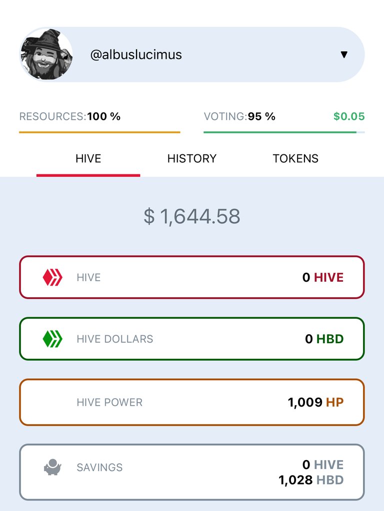
Task: Open the SAVINGS card
Action: [x=192, y=472]
